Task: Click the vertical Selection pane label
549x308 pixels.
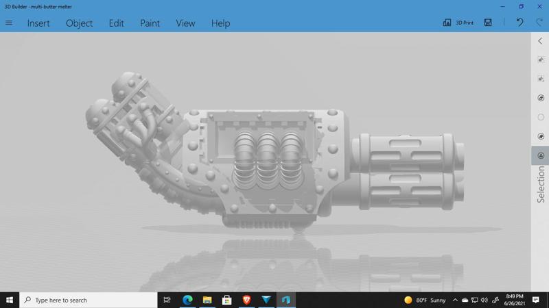Action: [541, 184]
